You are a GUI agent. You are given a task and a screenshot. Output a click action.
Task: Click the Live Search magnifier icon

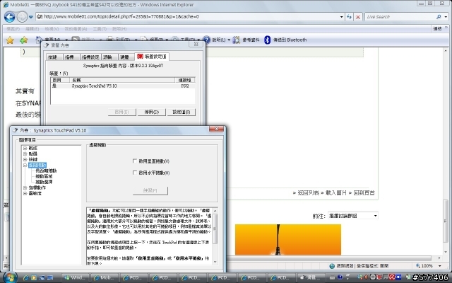tap(439, 17)
